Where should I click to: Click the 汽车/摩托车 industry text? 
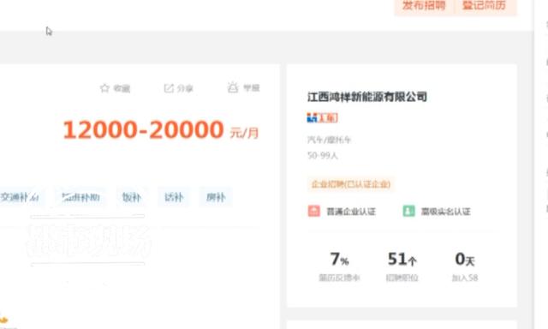tap(329, 140)
